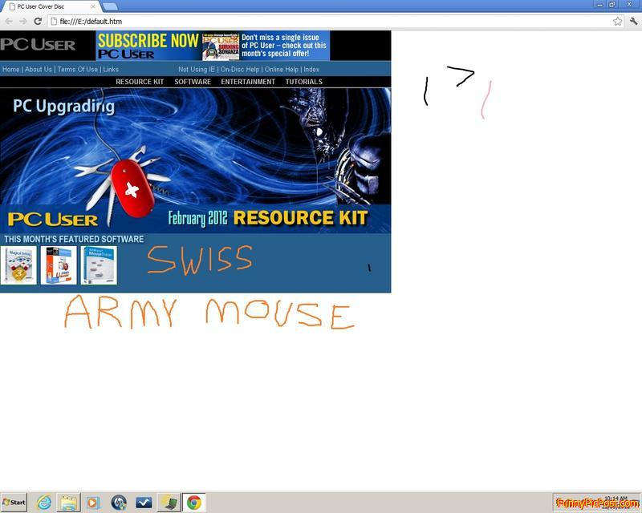The image size is (642, 513).
Task: Launch Internet Explorer from the taskbar
Action: coord(44,503)
